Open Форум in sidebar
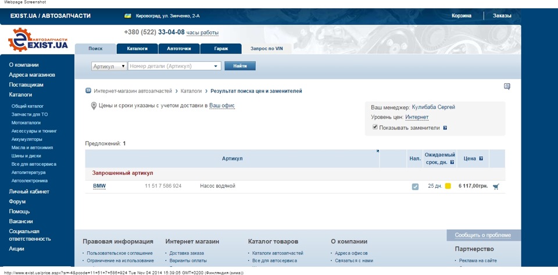558x275 pixels. click(x=17, y=201)
